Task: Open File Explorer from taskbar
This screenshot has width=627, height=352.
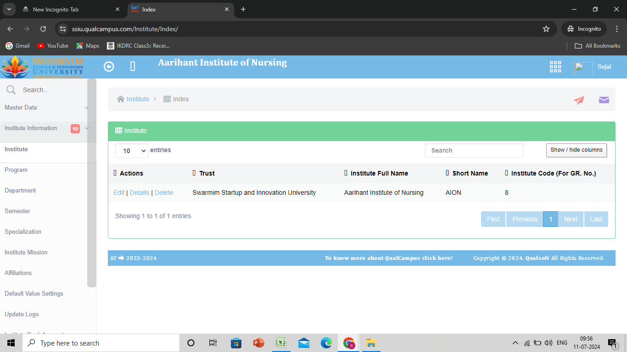Action: (x=371, y=343)
